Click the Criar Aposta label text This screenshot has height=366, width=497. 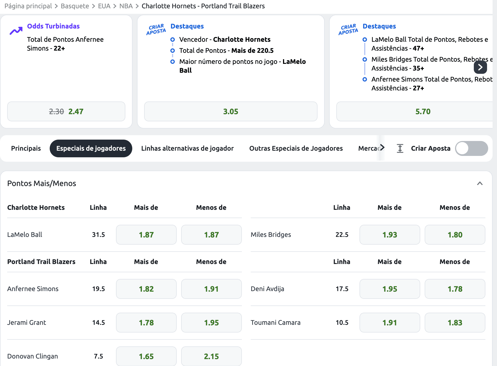click(x=431, y=148)
